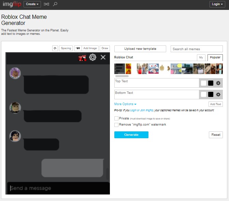Select the Change My Mind template thumbnail

click(199, 69)
